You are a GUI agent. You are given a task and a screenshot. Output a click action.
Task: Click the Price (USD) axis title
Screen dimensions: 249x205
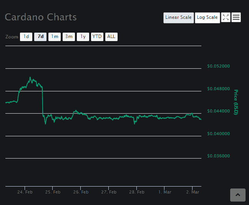click(x=236, y=102)
